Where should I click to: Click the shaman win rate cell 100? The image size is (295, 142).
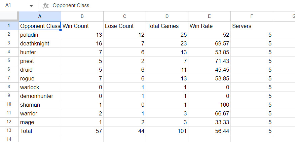(x=209, y=105)
